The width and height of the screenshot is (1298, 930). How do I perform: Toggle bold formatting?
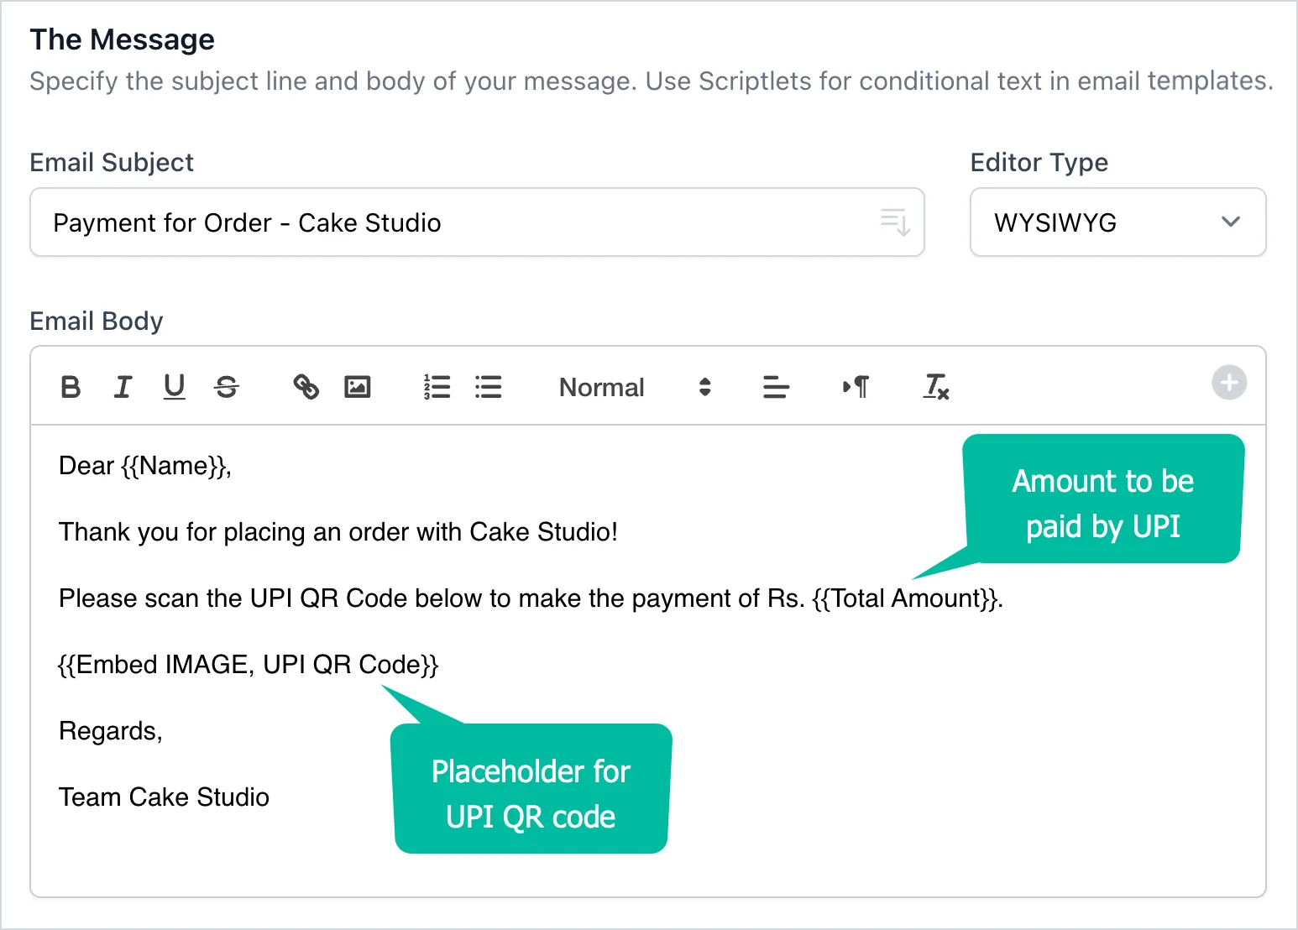tap(71, 387)
